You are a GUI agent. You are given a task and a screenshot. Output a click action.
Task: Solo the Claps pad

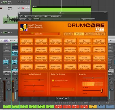[88, 44]
